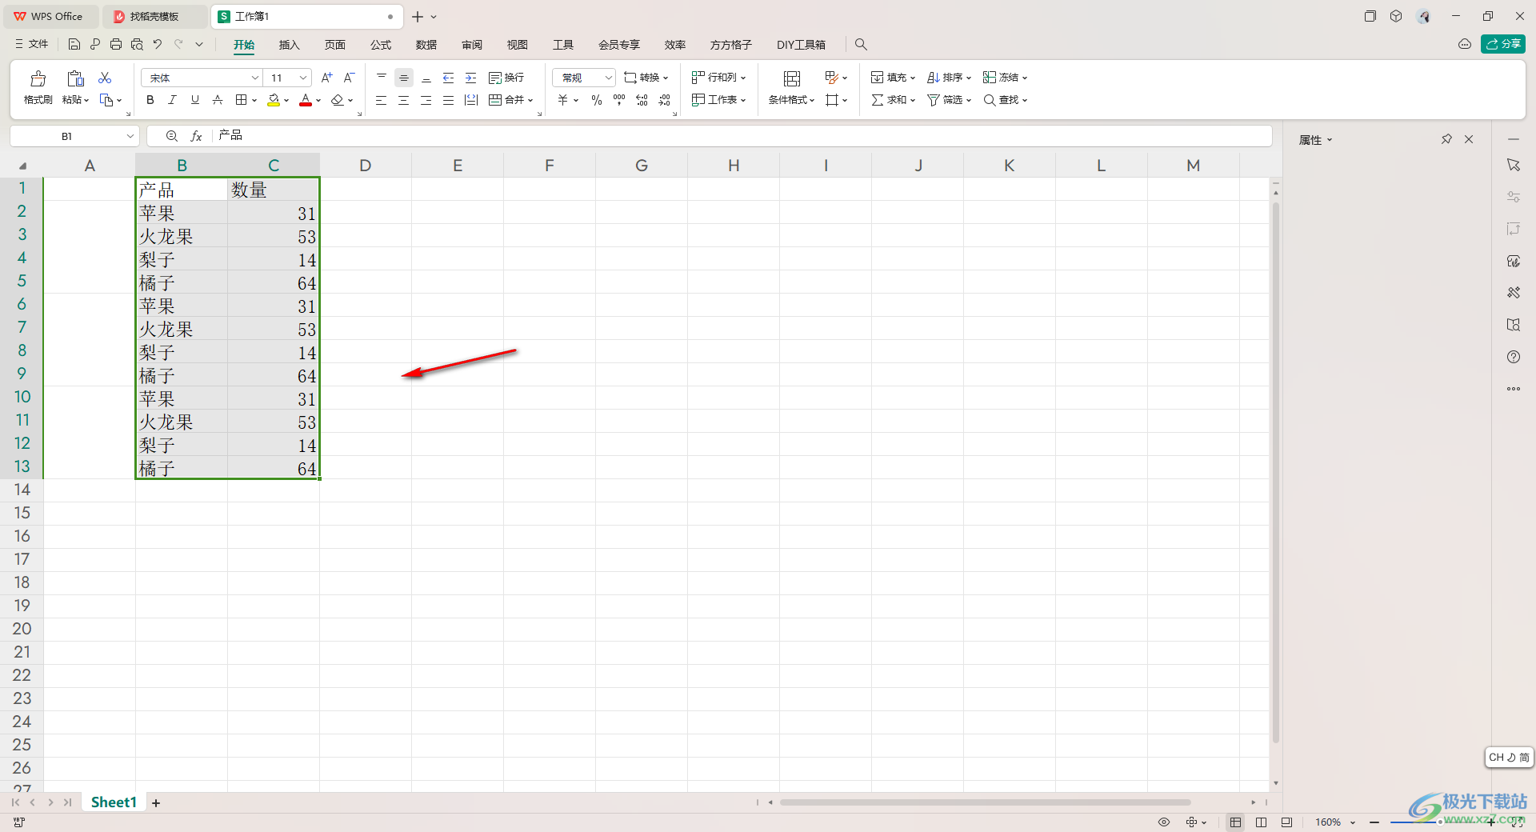The height and width of the screenshot is (832, 1536).
Task: Open the number format dropdown 常规
Action: click(x=608, y=78)
